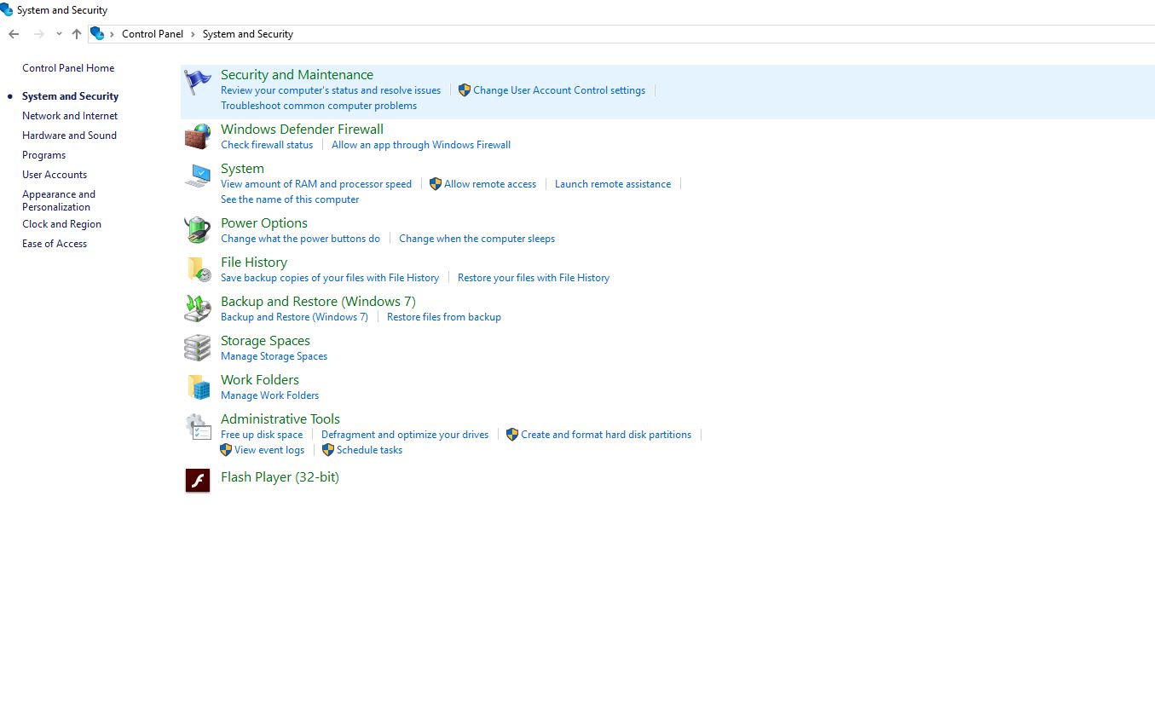This screenshot has height=704, width=1155.
Task: Open Change User Account Control settings
Action: click(x=559, y=90)
